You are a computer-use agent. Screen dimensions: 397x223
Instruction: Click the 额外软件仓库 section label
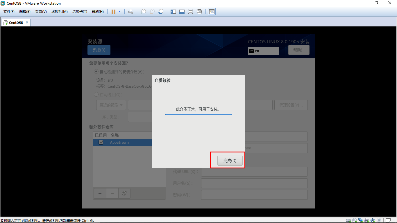click(x=101, y=127)
